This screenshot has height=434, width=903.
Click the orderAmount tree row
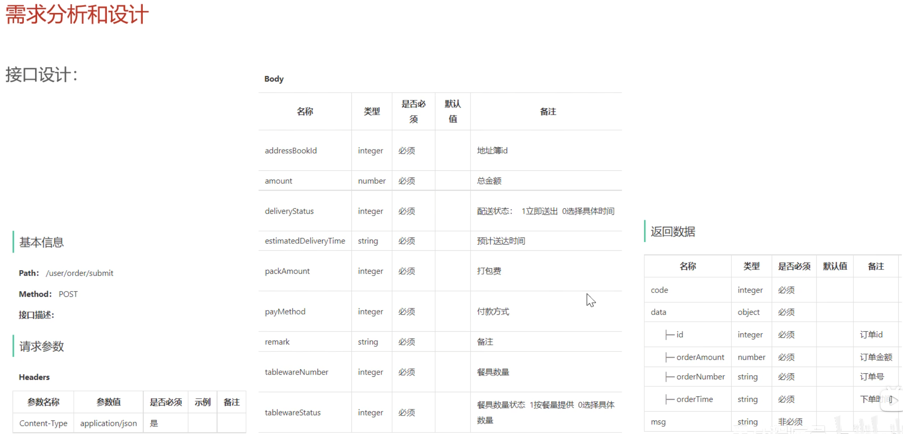pos(700,357)
